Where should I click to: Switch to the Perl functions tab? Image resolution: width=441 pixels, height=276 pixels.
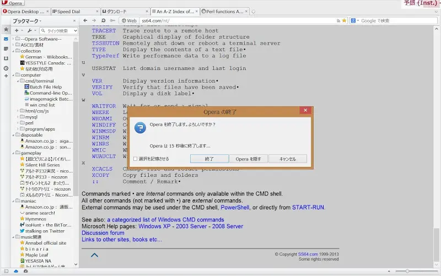(224, 12)
